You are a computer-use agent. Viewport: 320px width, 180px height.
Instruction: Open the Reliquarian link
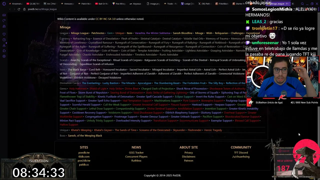221,33
